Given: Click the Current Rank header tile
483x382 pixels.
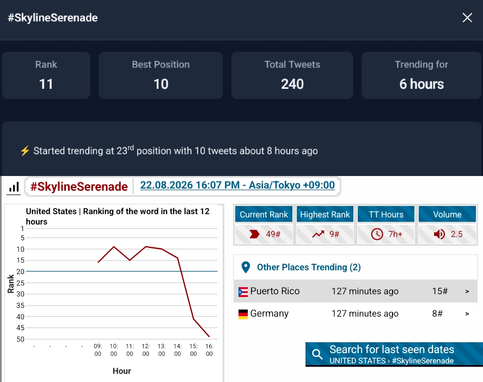Looking at the screenshot, I should [264, 214].
